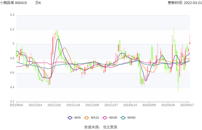Click the 20211227 date axis label
Screen dimensions: 202x130
111,105
